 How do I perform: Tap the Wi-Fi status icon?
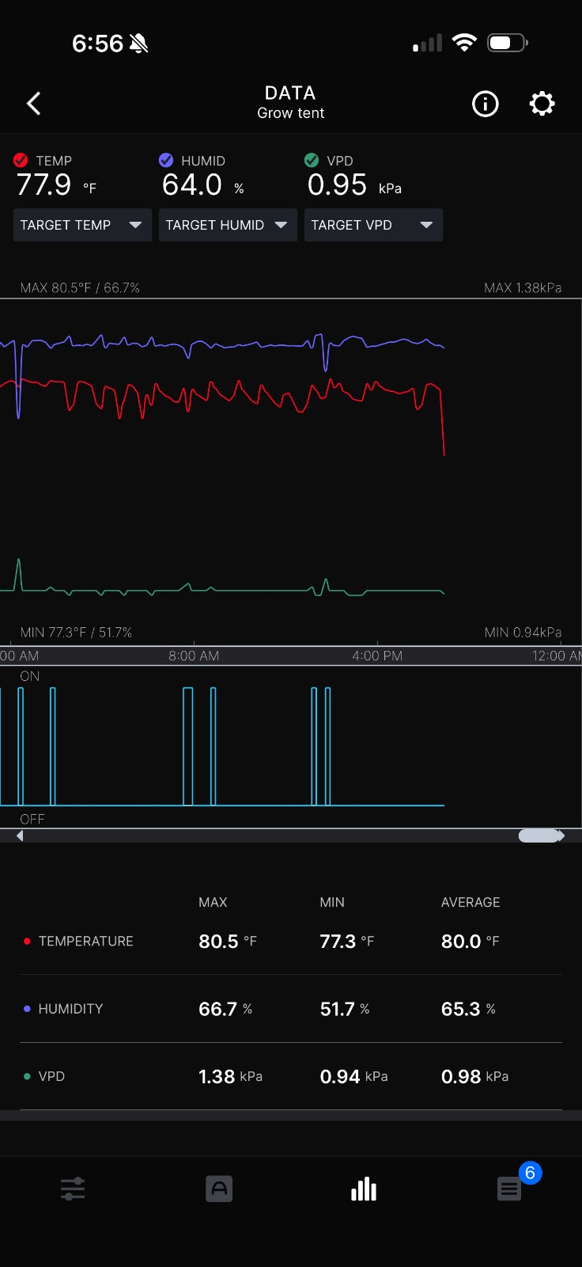(x=464, y=43)
